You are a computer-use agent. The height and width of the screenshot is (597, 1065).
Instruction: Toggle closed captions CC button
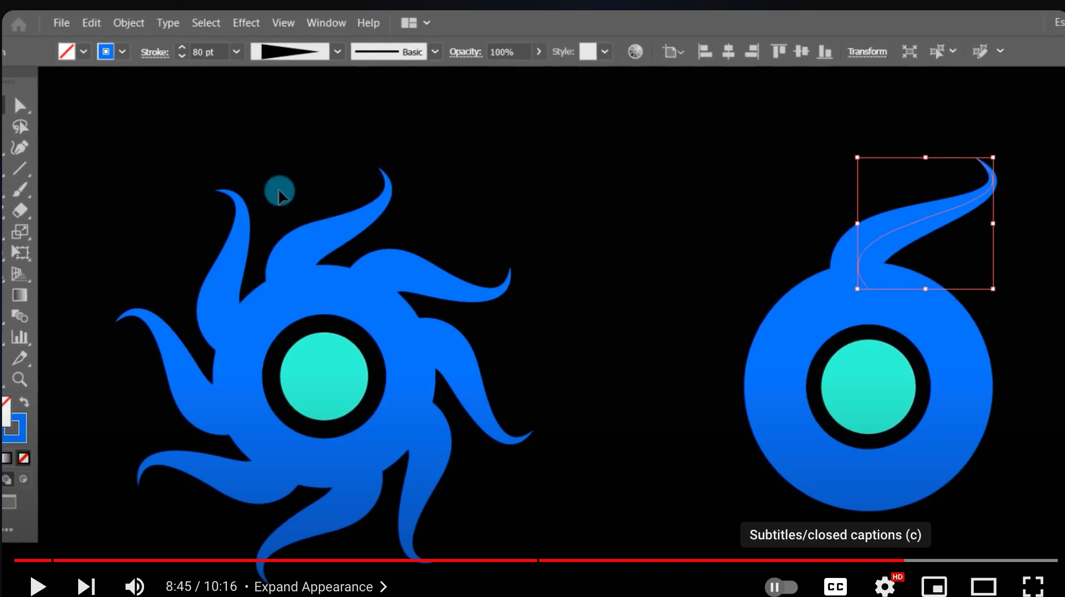(835, 587)
